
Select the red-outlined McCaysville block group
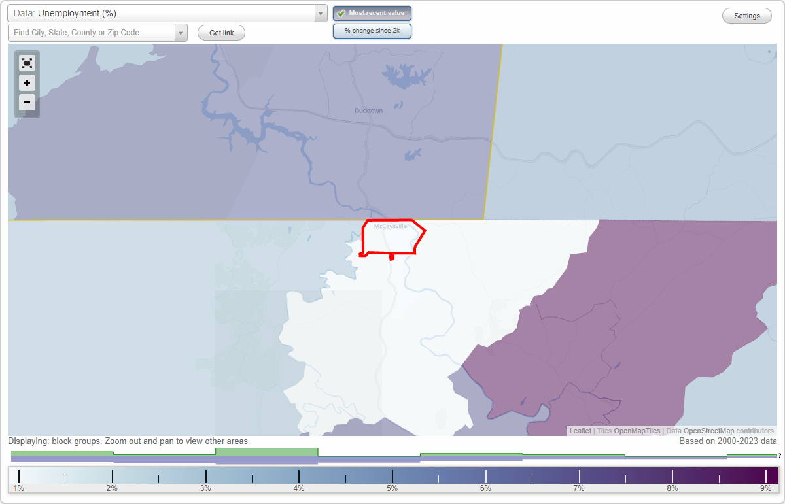389,237
